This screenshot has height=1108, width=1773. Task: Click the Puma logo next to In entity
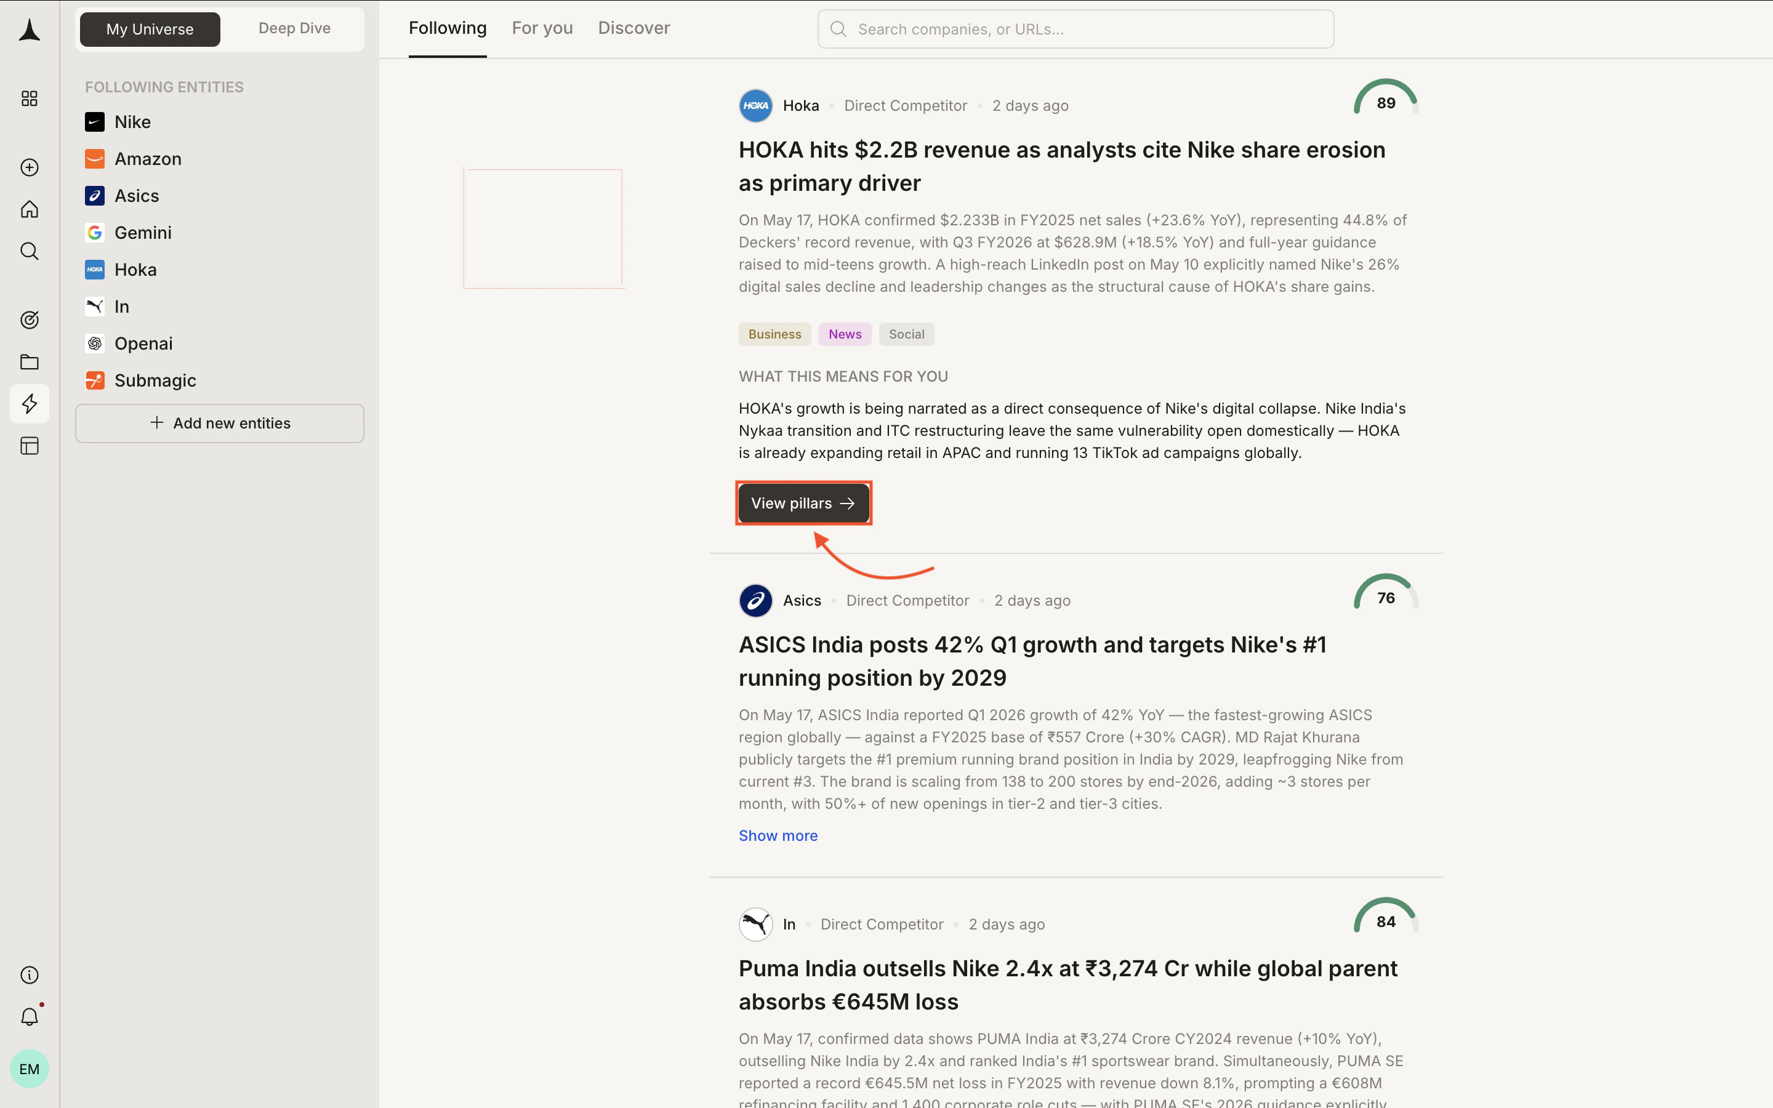[95, 307]
